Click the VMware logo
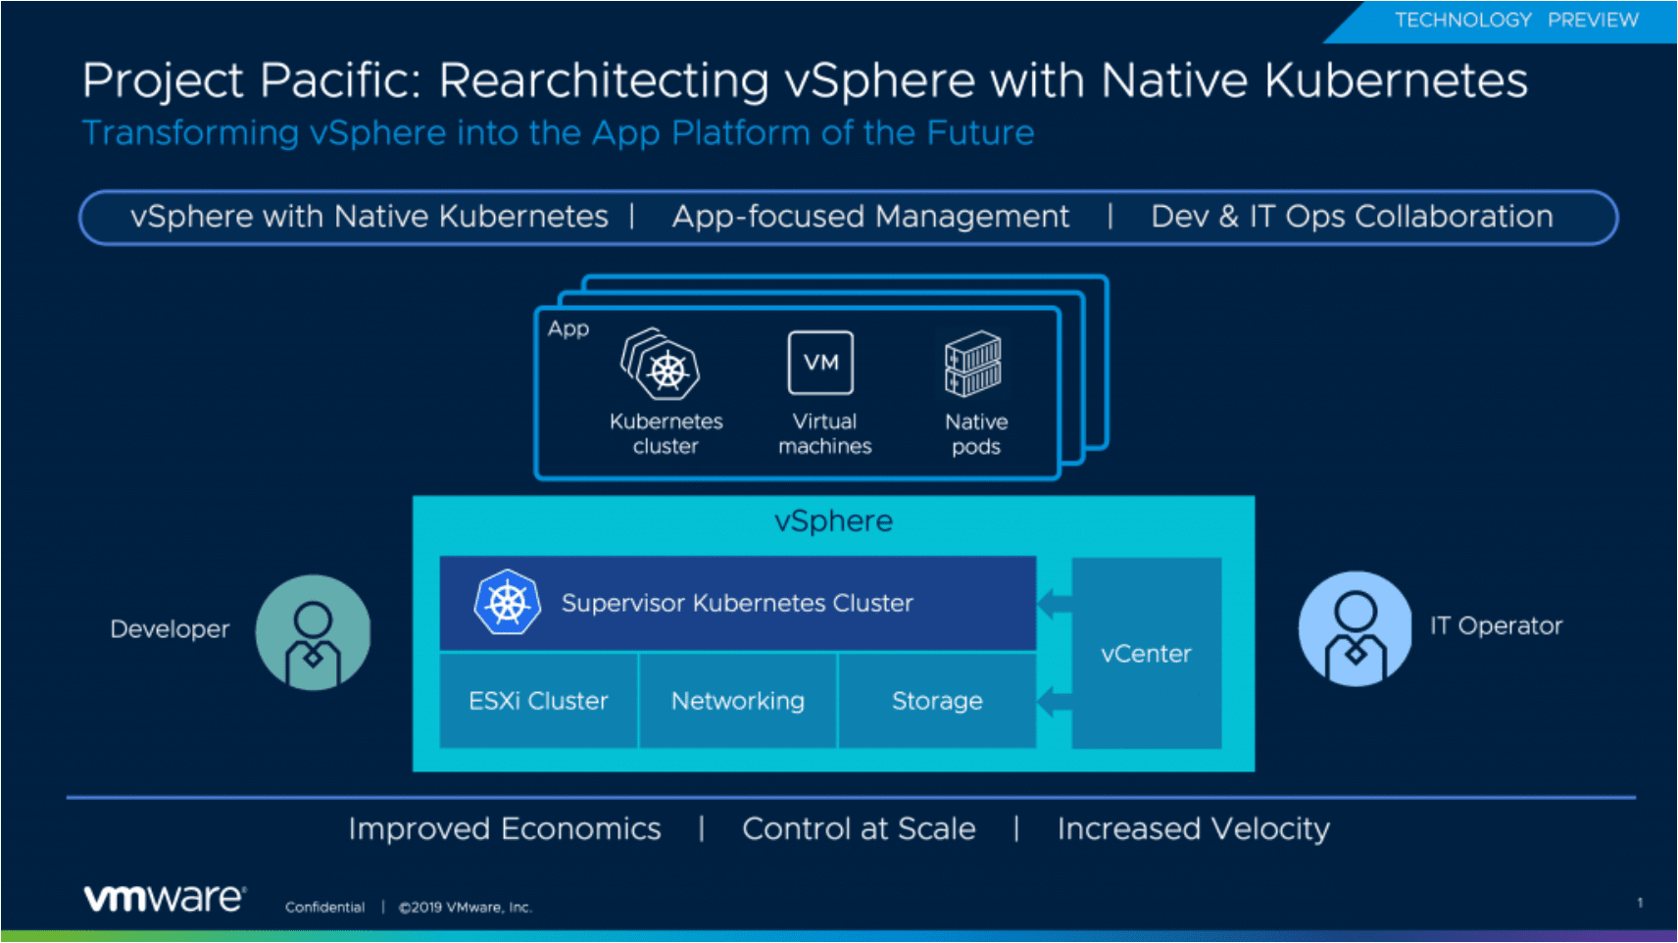The height and width of the screenshot is (943, 1678). pos(165,898)
